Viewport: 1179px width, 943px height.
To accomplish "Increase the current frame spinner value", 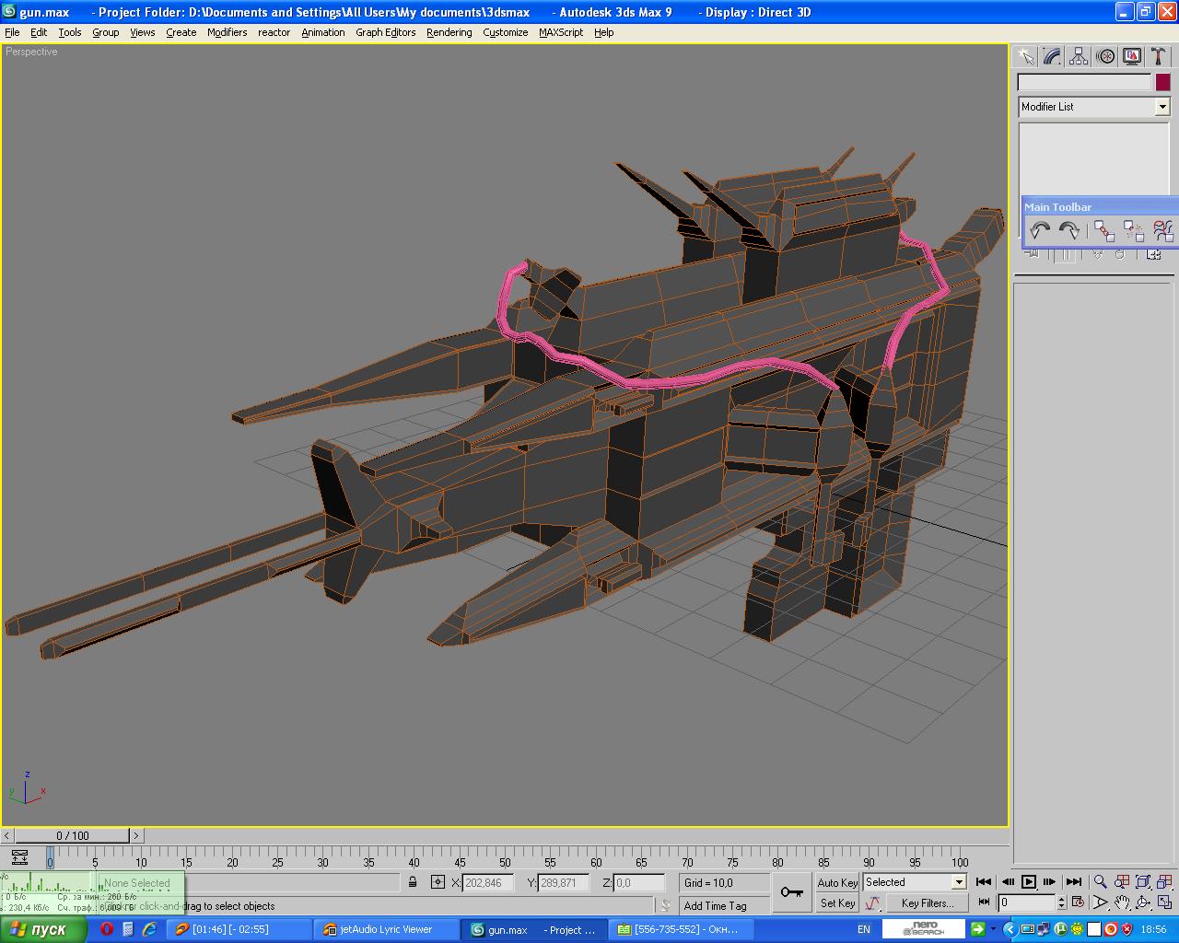I will (x=1061, y=900).
